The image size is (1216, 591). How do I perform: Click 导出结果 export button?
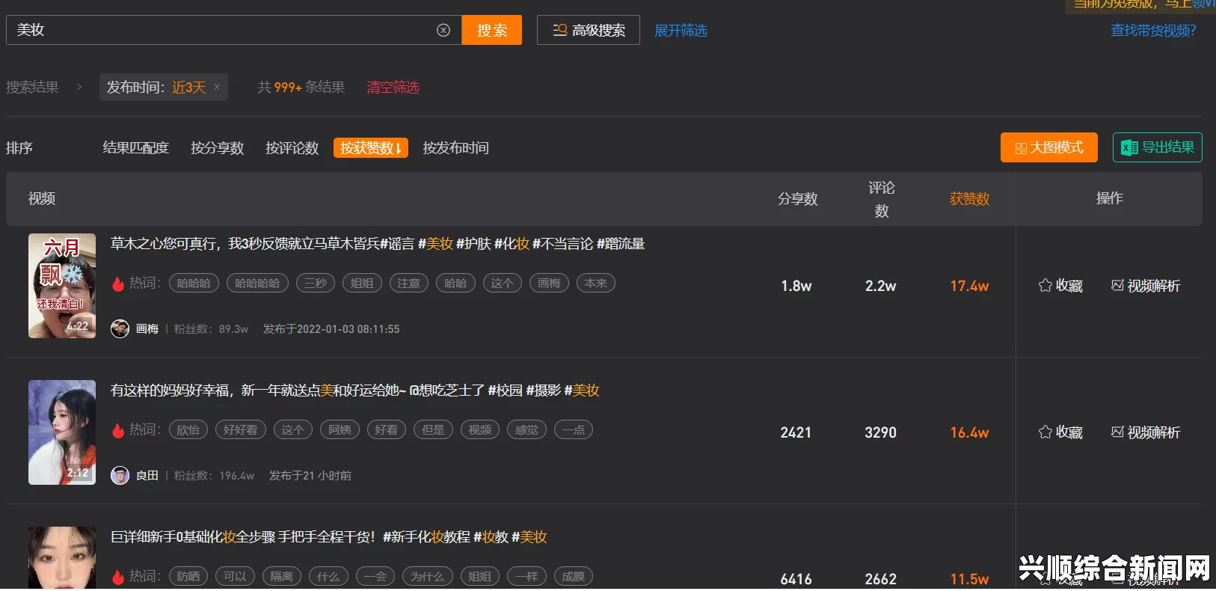point(1158,147)
